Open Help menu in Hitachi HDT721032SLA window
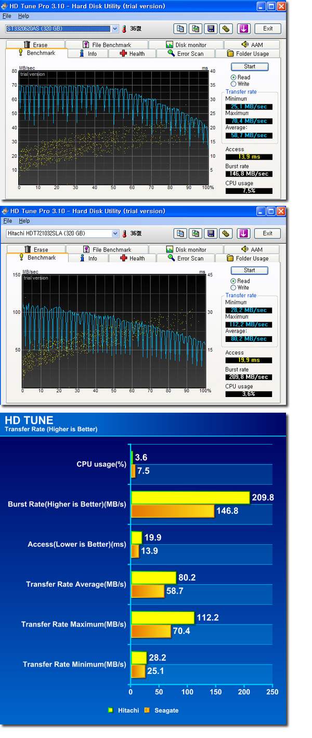Screen dimensions: 312x738 click(x=23, y=221)
